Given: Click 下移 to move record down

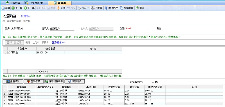Looking at the screenshot, I should [45, 42].
